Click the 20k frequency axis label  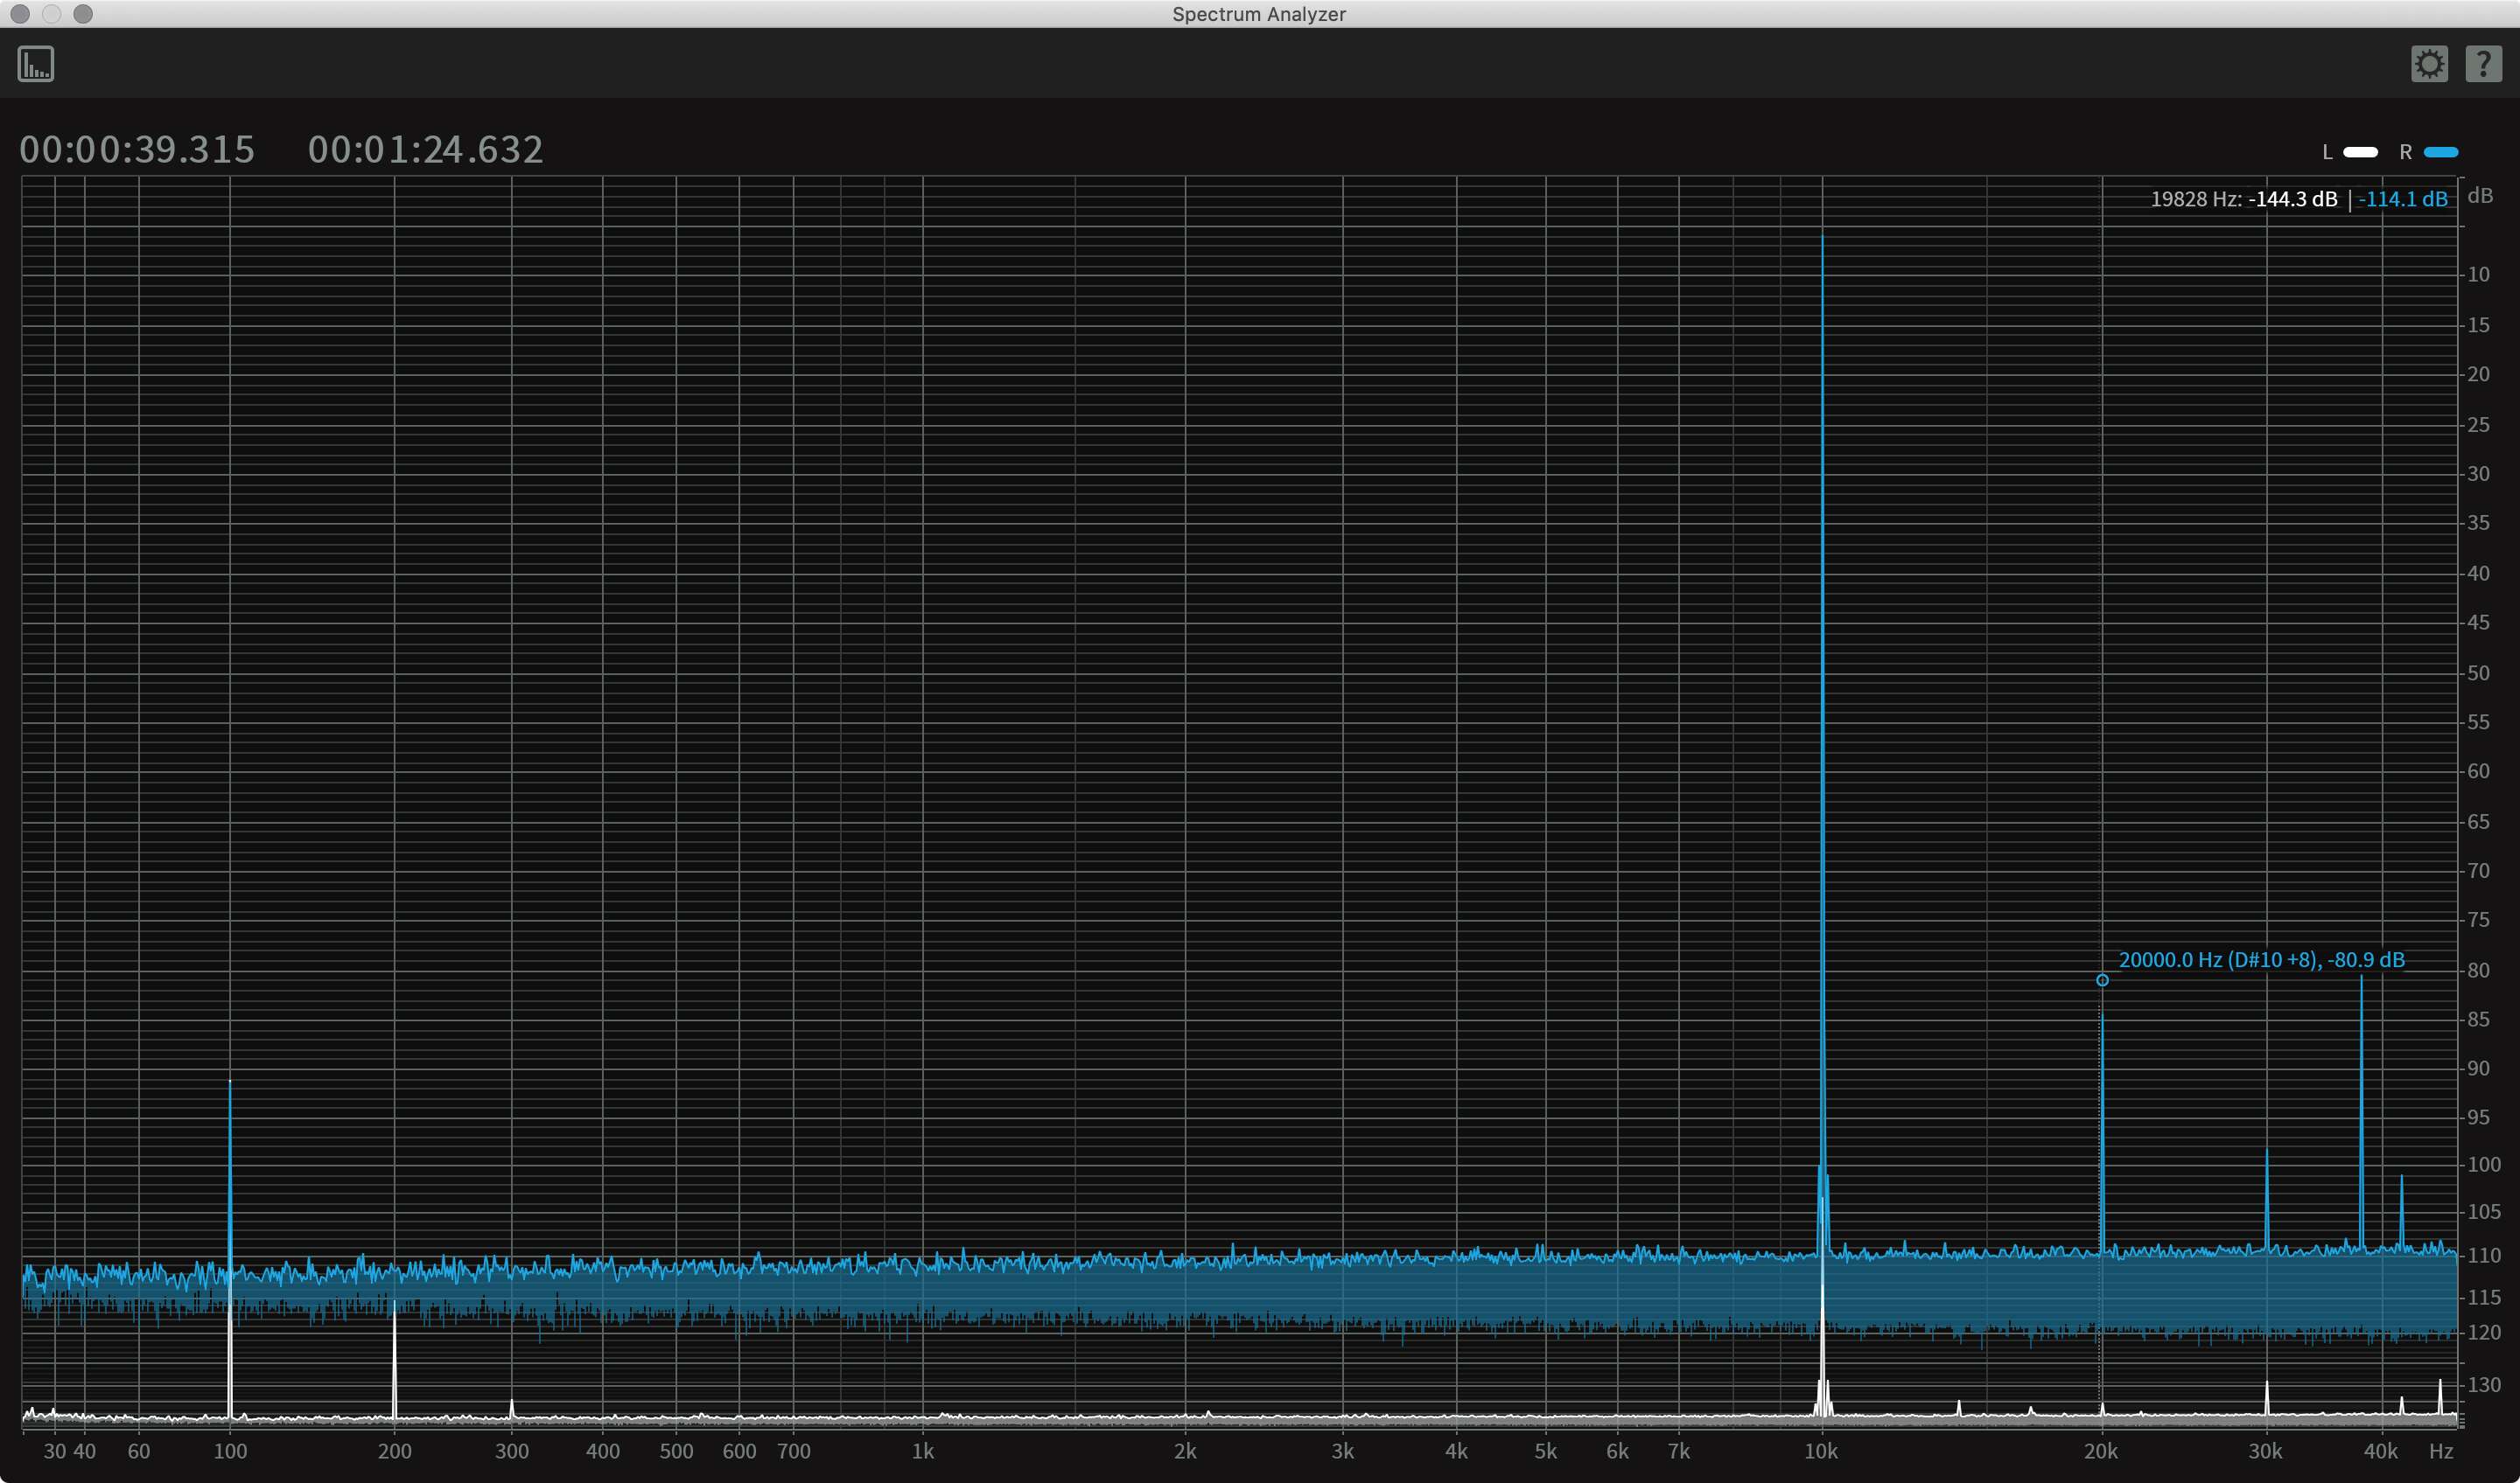click(x=2100, y=1451)
